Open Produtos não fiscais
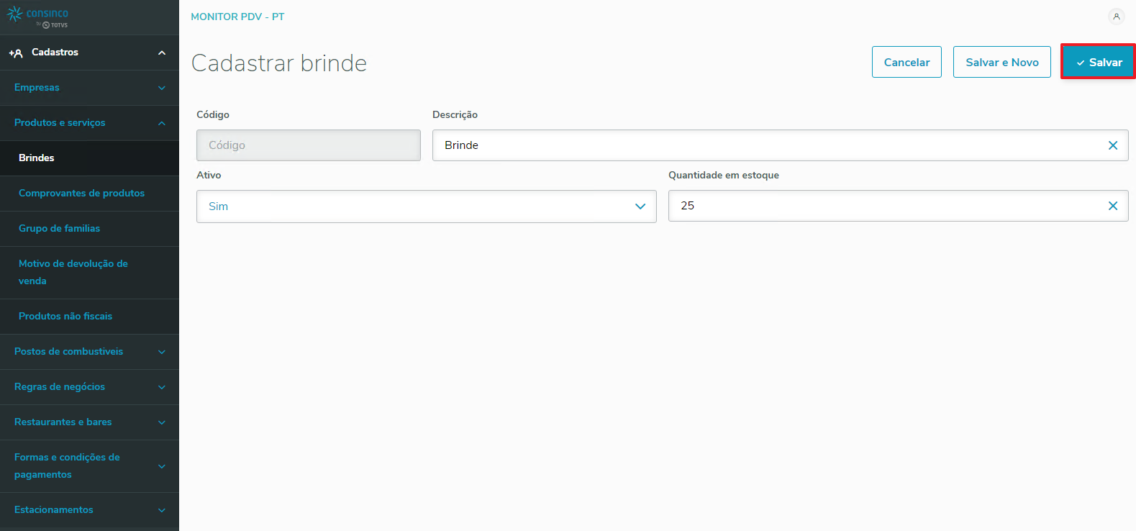This screenshot has height=531, width=1136. pos(89,317)
